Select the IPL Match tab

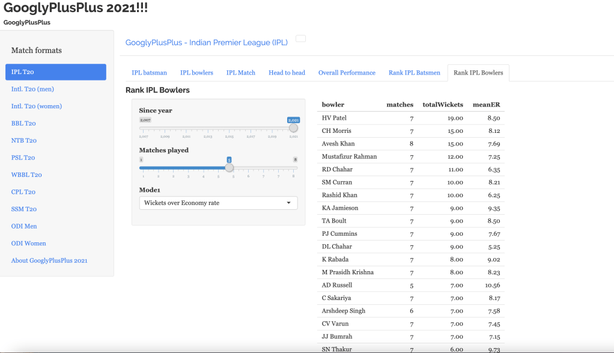(240, 73)
